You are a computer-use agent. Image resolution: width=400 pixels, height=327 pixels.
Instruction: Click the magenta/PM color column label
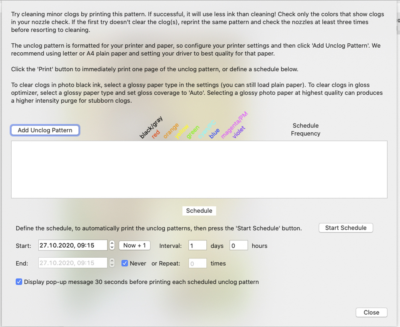(x=234, y=125)
